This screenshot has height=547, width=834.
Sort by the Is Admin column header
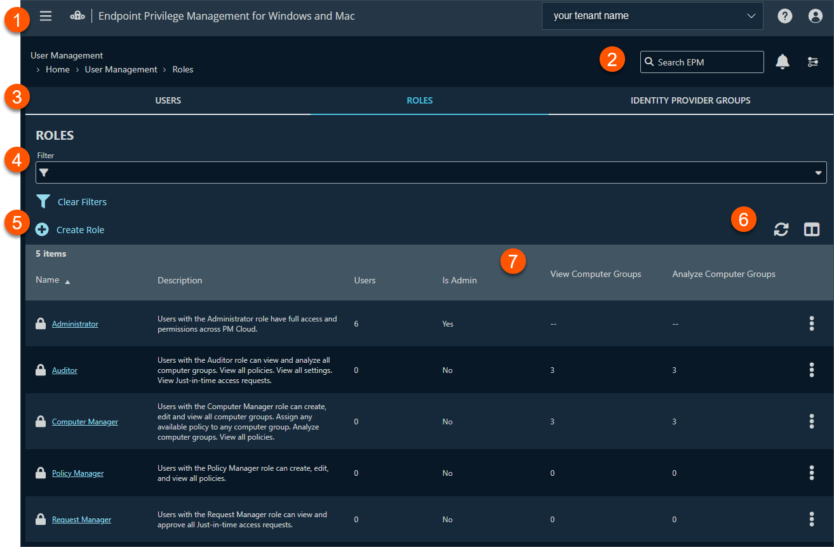459,280
